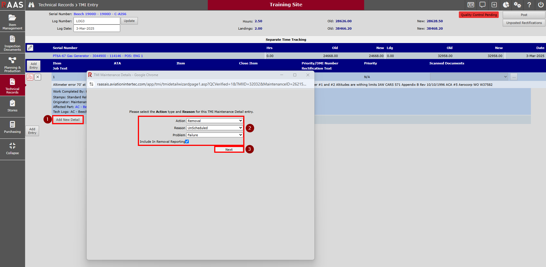Click the red user-search icon on entry 1
The width and height of the screenshot is (546, 267).
pyautogui.click(x=30, y=77)
